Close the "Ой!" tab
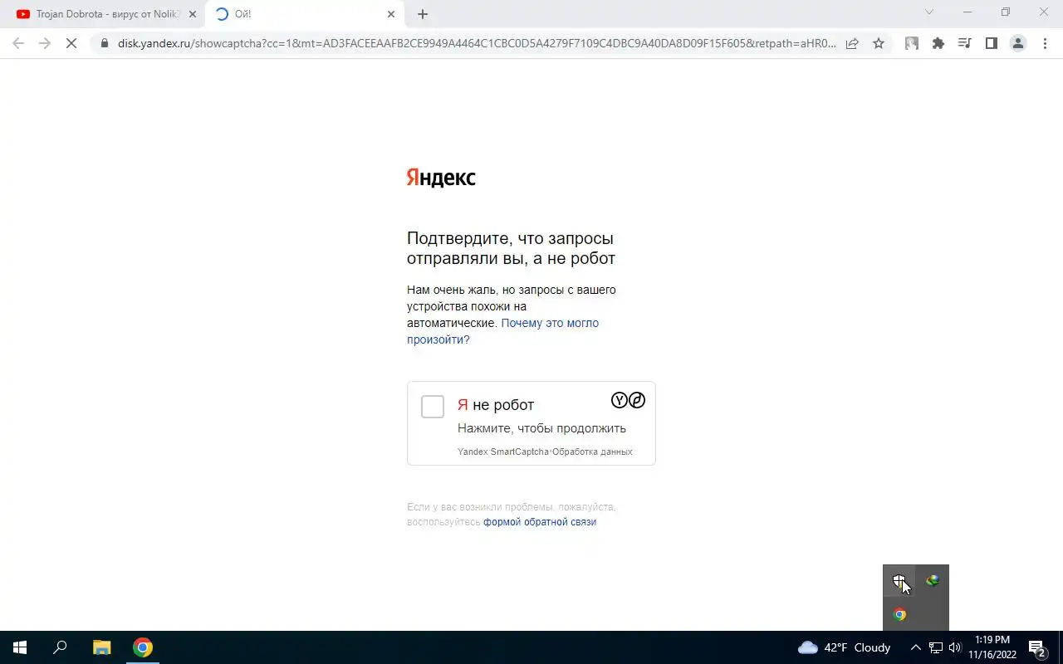The width and height of the screenshot is (1063, 664). pos(391,14)
